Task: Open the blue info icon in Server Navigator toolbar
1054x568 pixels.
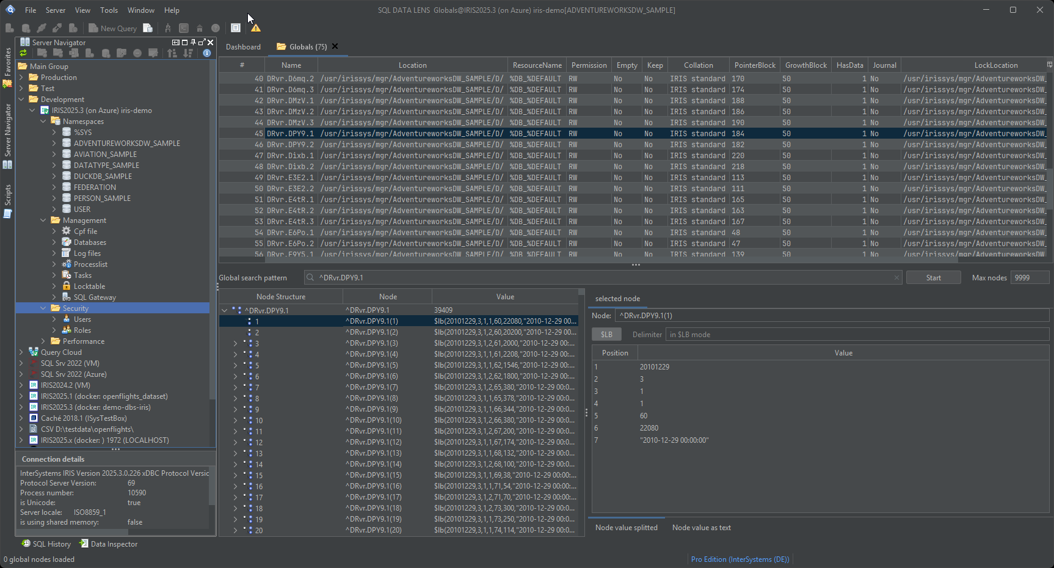Action: [207, 53]
